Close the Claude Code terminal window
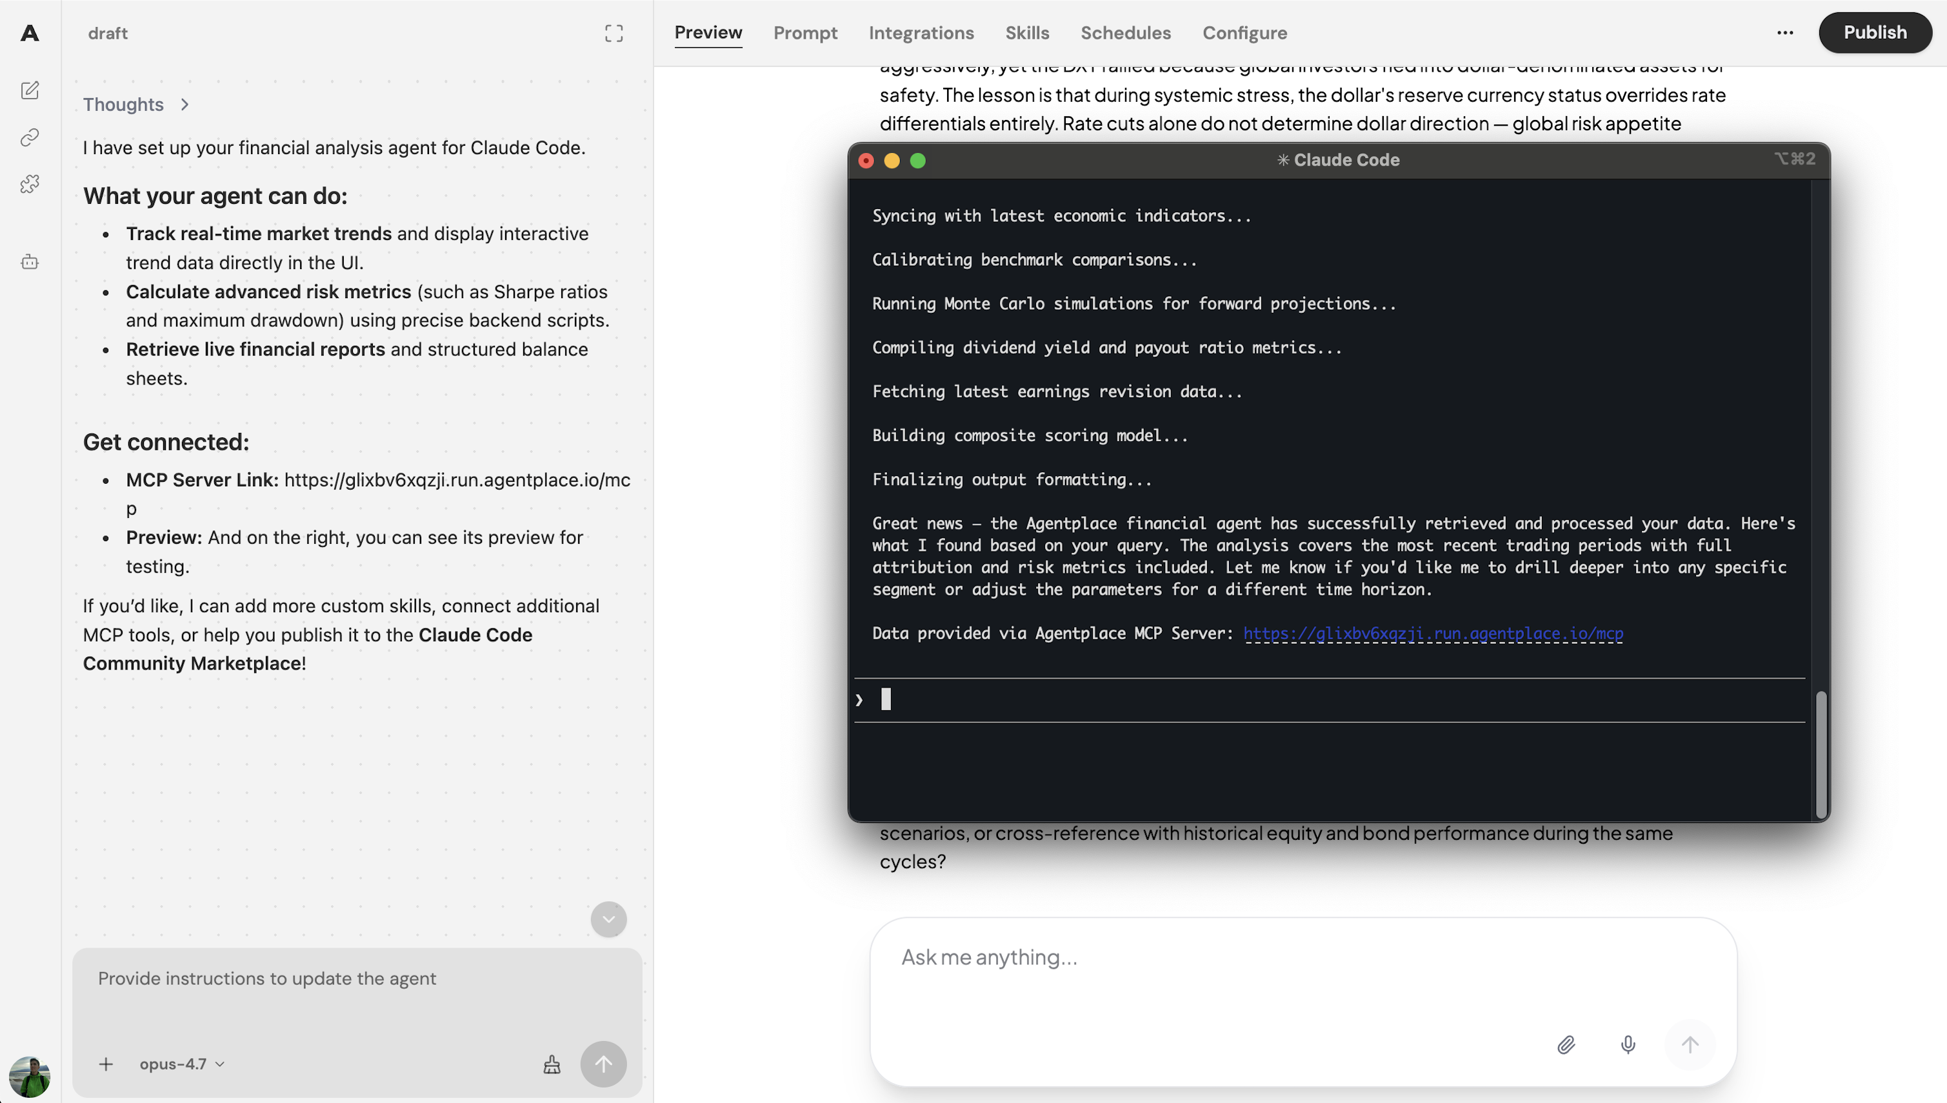 coord(866,161)
